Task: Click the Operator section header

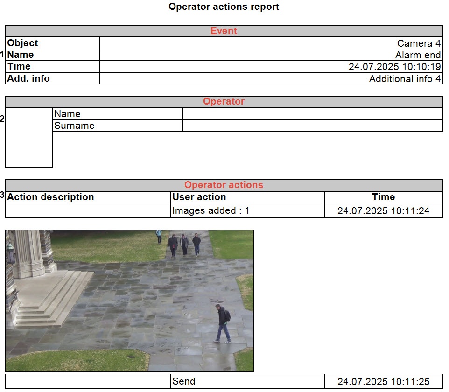Action: tap(224, 102)
